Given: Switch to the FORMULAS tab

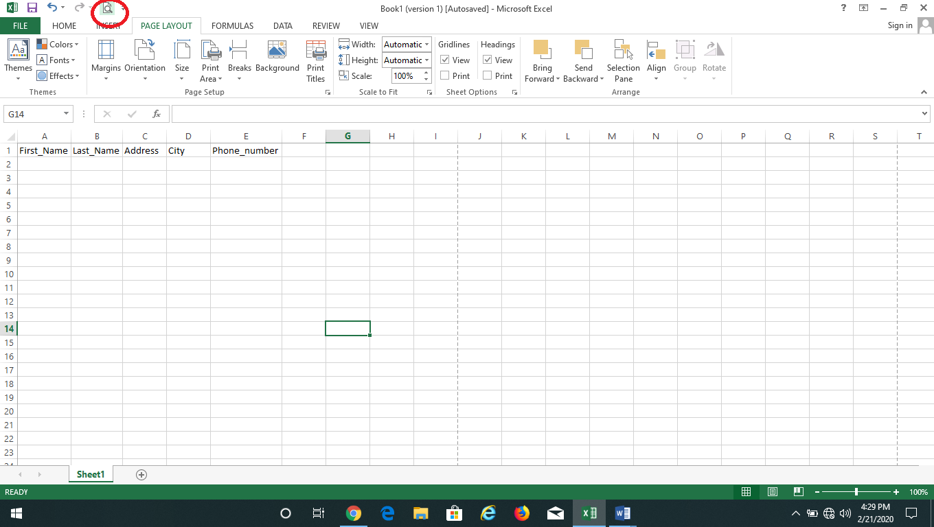Looking at the screenshot, I should [232, 25].
